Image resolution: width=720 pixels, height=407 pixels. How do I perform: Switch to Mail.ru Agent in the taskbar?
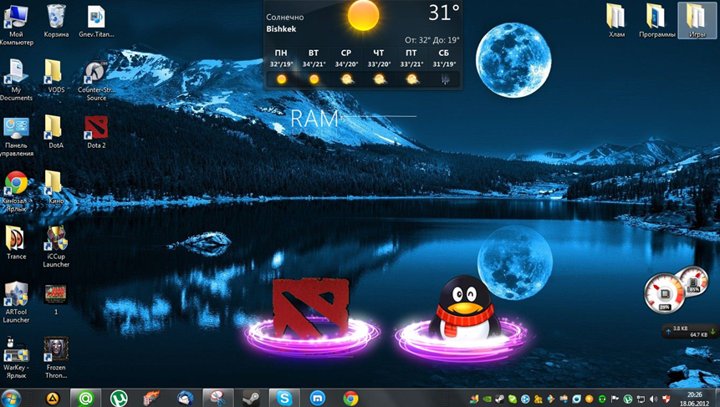coord(85,399)
